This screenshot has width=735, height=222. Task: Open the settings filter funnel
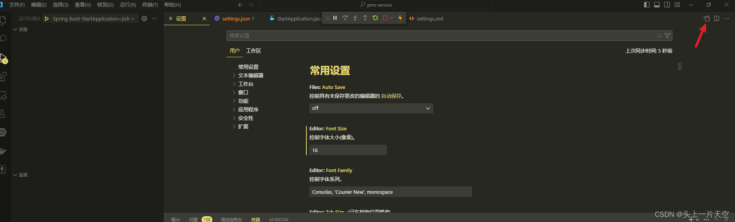click(x=667, y=36)
